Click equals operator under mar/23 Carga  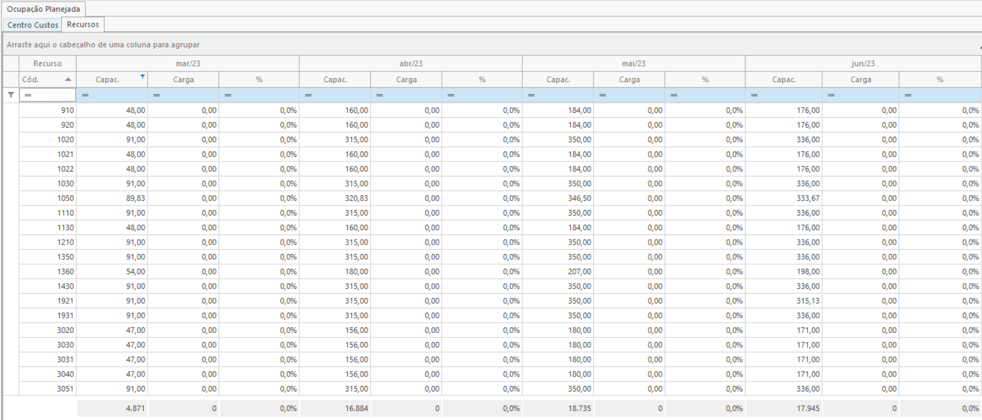[x=157, y=96]
